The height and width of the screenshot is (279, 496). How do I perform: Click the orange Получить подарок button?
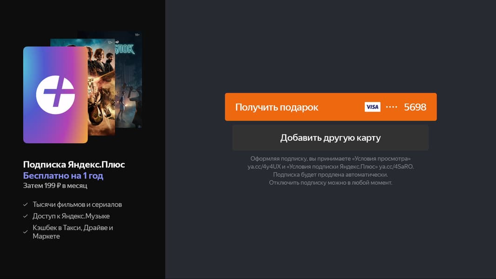point(330,107)
